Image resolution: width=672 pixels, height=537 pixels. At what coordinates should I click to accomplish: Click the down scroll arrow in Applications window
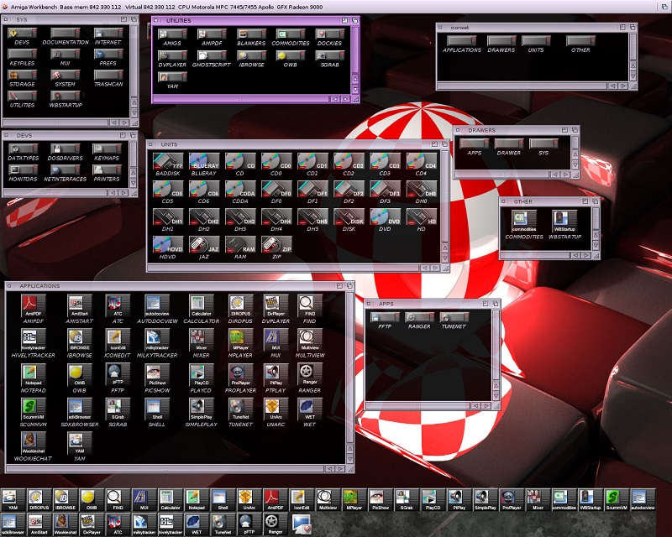pos(351,460)
